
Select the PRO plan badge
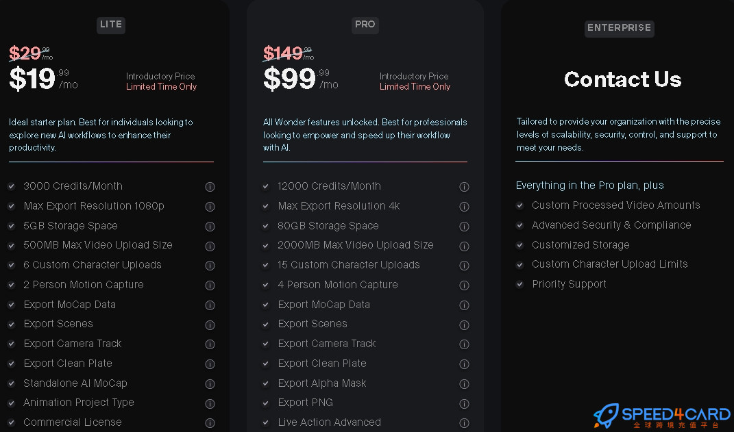click(x=365, y=25)
